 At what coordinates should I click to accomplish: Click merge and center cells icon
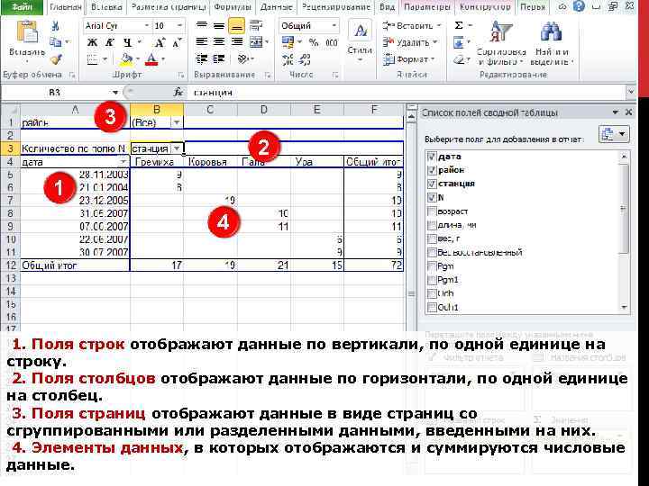[x=256, y=41]
